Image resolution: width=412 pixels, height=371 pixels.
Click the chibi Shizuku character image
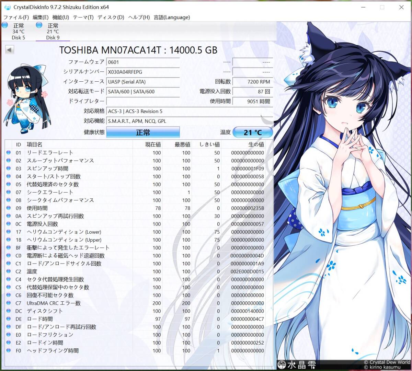coord(26,98)
